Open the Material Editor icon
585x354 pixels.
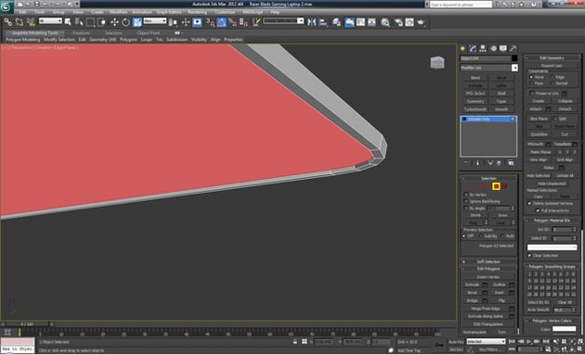(385, 22)
